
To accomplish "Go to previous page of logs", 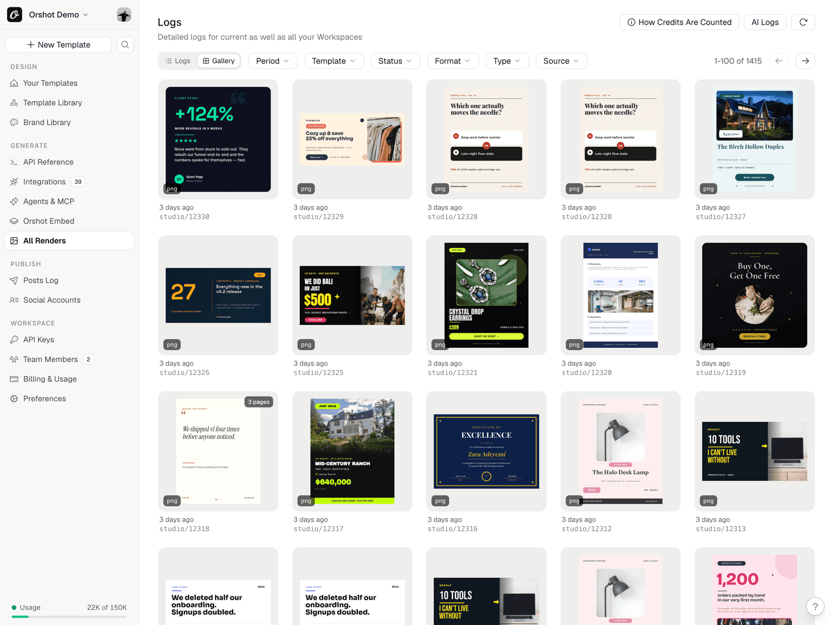I will [x=779, y=61].
